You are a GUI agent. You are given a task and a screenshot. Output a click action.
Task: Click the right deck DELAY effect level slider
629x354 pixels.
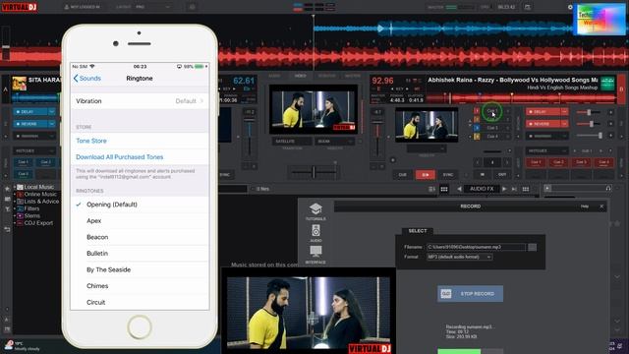(589, 112)
